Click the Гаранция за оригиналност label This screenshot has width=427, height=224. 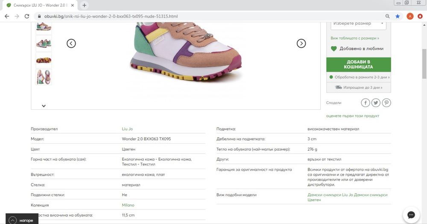point(254,169)
